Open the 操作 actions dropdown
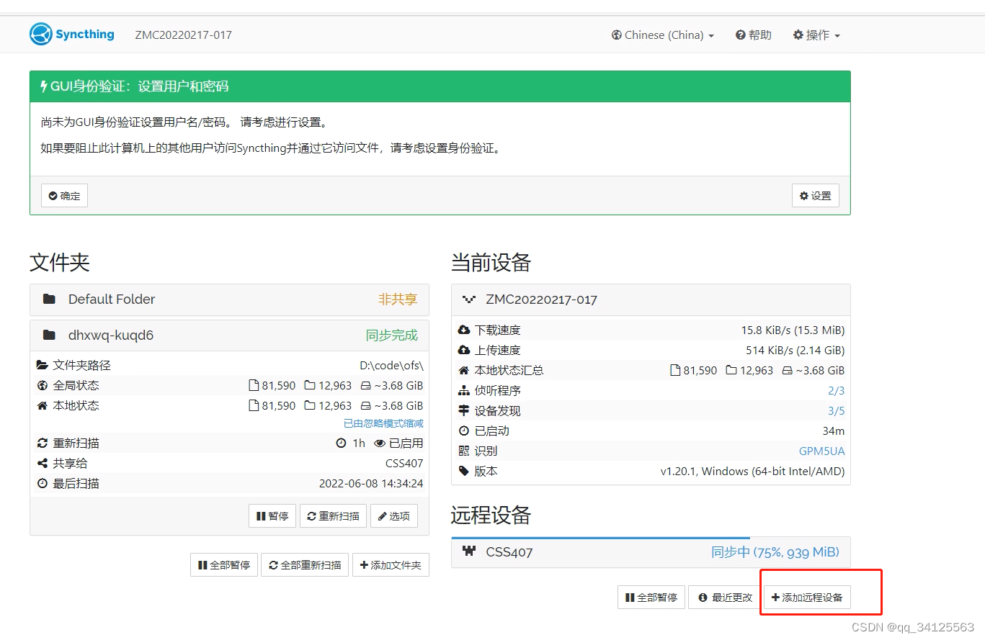 [x=816, y=34]
